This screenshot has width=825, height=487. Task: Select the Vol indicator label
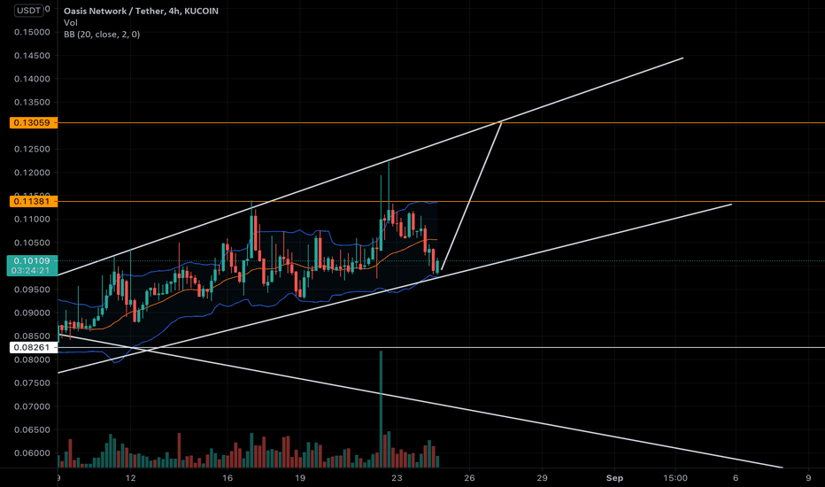pyautogui.click(x=71, y=23)
